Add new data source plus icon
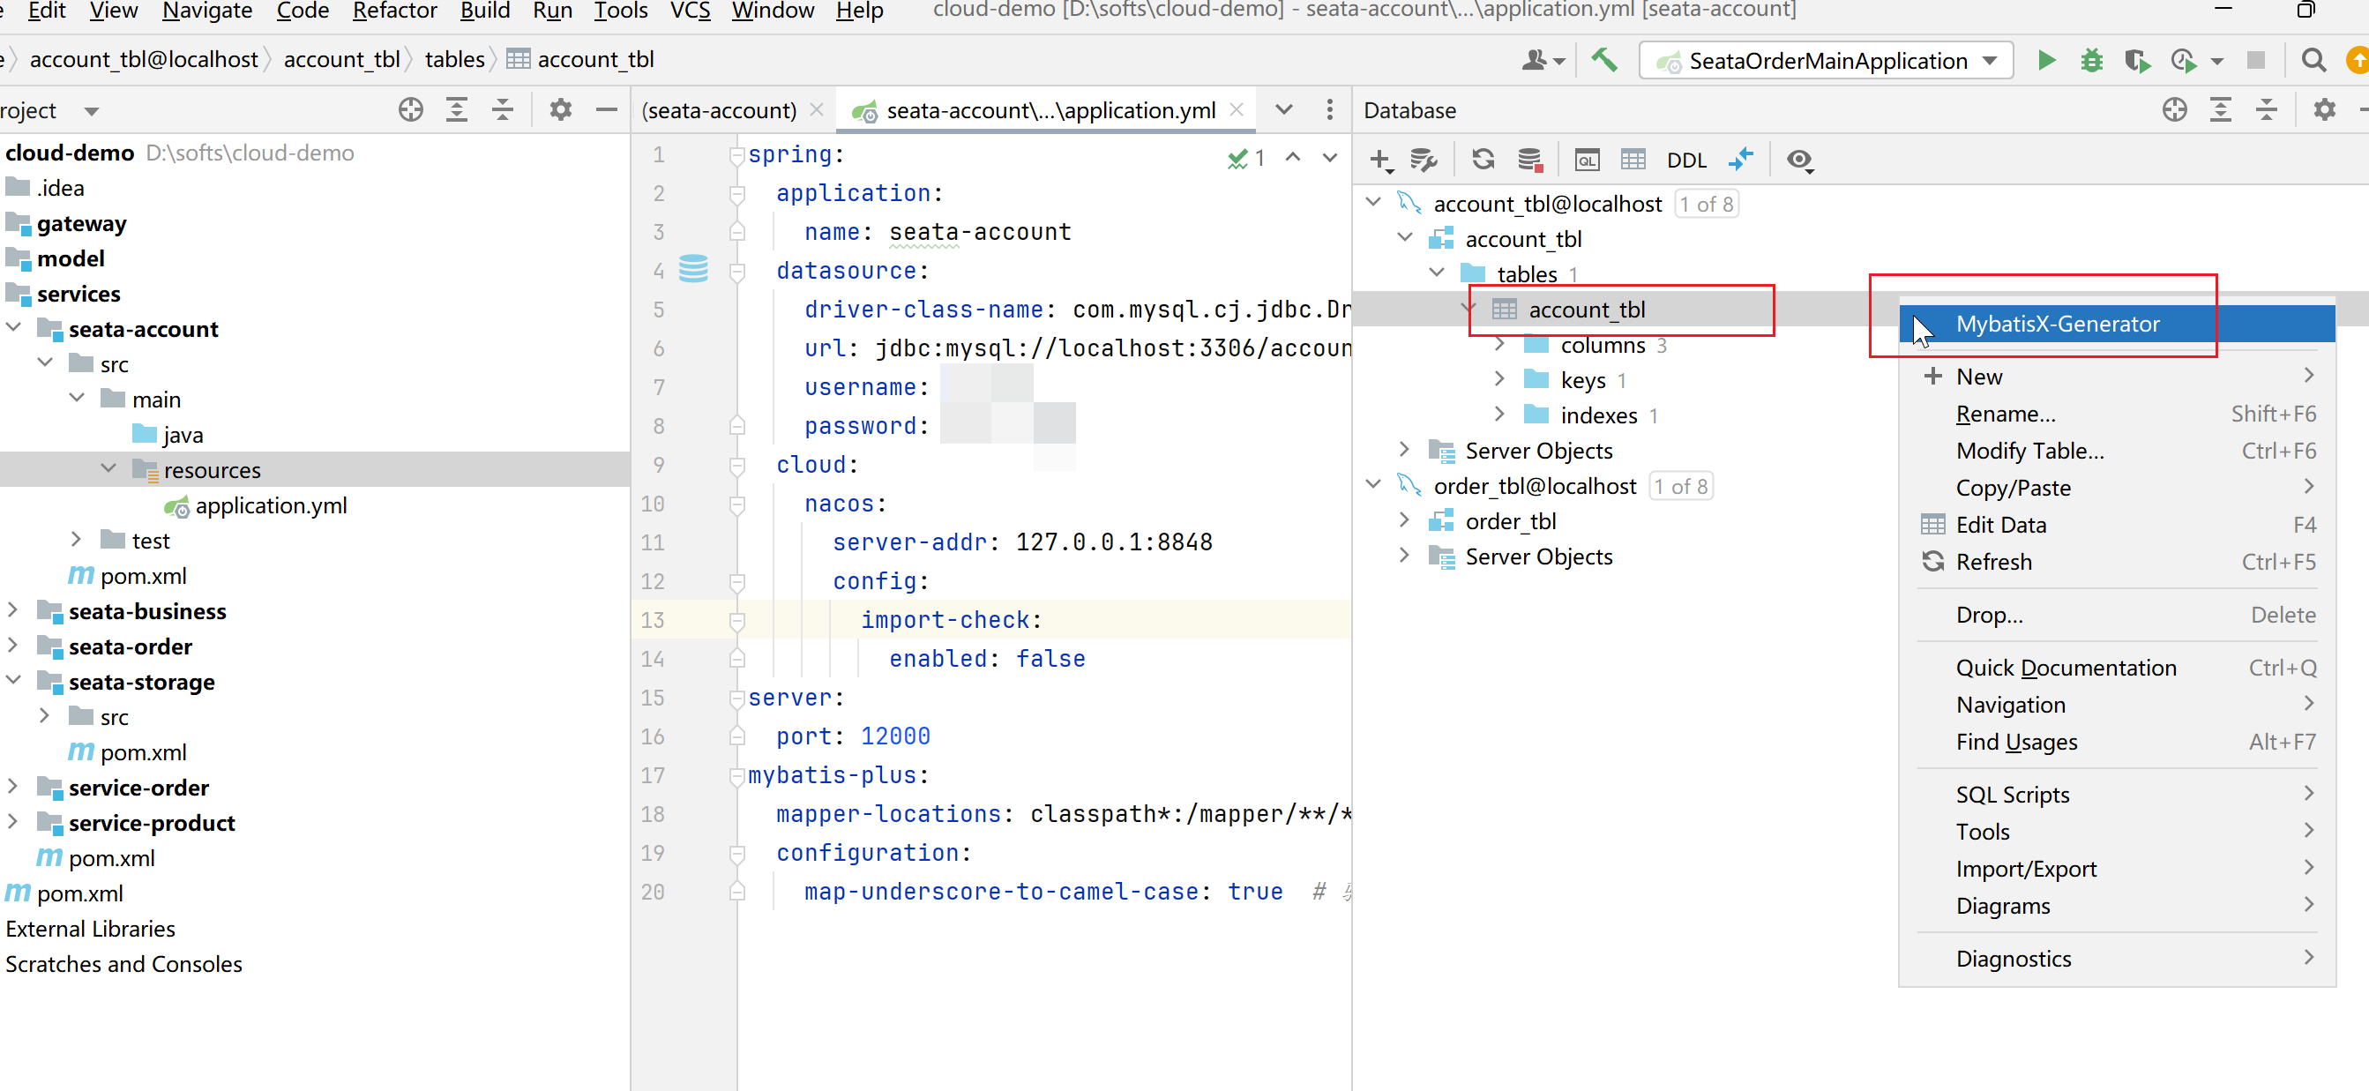 1380,160
